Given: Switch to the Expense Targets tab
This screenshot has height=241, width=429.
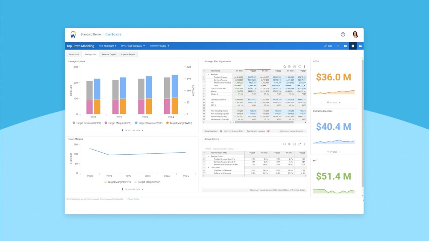Looking at the screenshot, I should (128, 54).
